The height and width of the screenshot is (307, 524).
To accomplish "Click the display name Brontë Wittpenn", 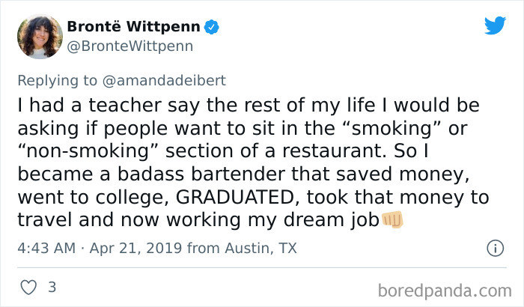I will pyautogui.click(x=134, y=27).
